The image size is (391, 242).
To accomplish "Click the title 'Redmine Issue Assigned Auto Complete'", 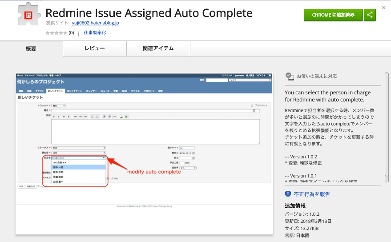I will pyautogui.click(x=149, y=13).
